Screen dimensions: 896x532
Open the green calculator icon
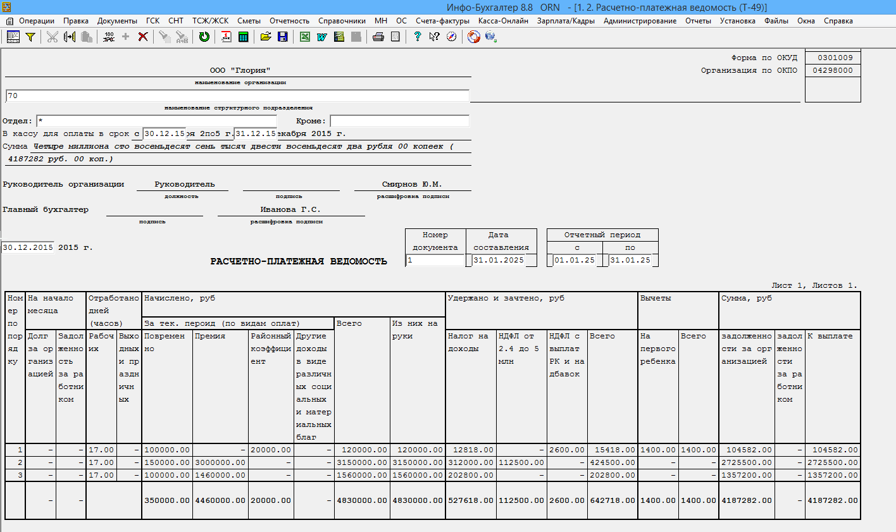[x=243, y=37]
